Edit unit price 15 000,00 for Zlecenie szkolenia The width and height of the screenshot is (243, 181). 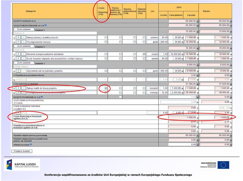pyautogui.click(x=175, y=54)
